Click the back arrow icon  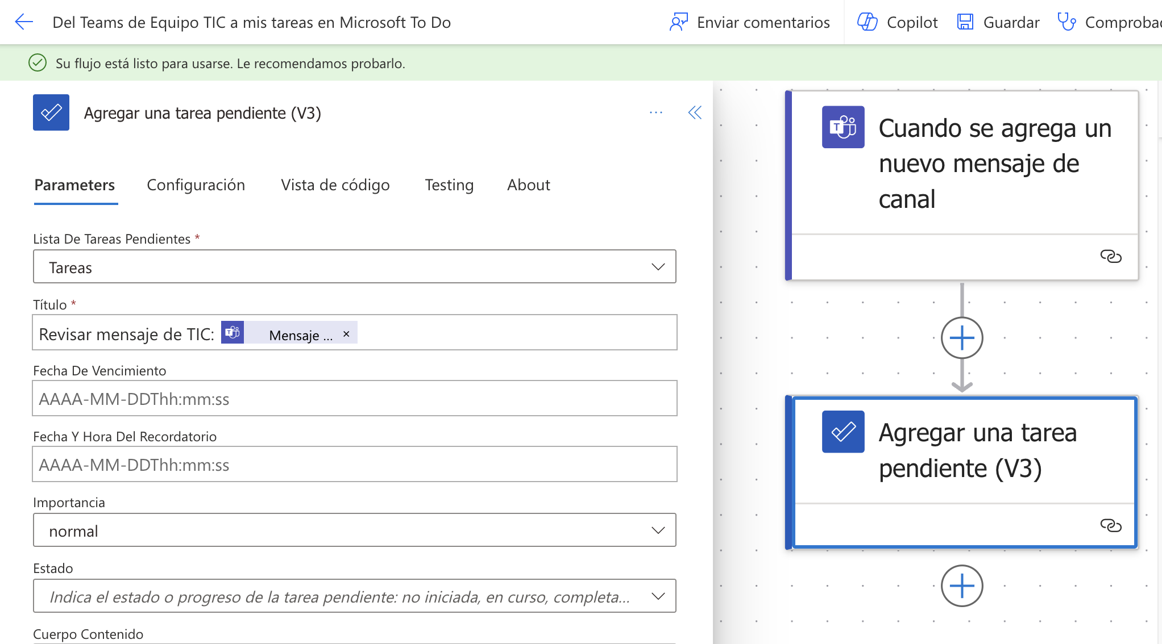tap(24, 22)
